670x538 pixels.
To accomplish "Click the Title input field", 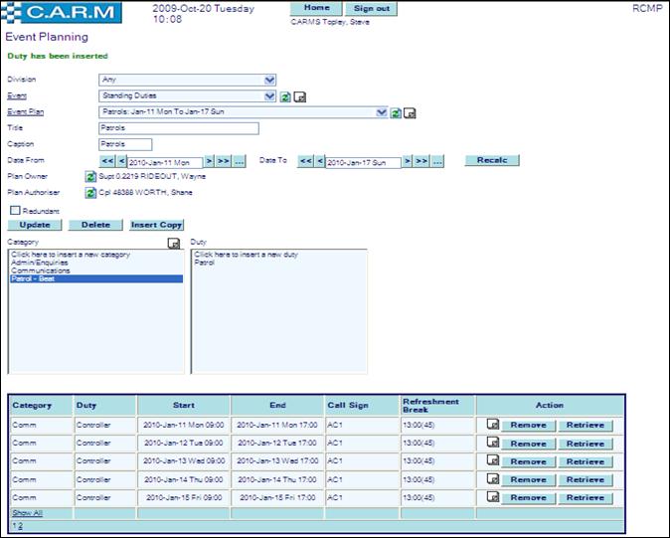I will click(x=179, y=128).
